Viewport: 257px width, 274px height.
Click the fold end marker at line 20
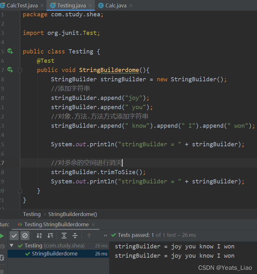point(20,191)
